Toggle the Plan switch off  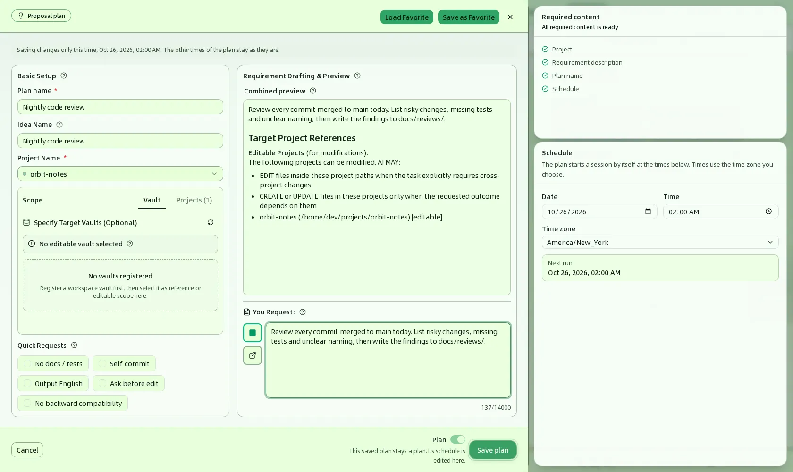click(458, 439)
